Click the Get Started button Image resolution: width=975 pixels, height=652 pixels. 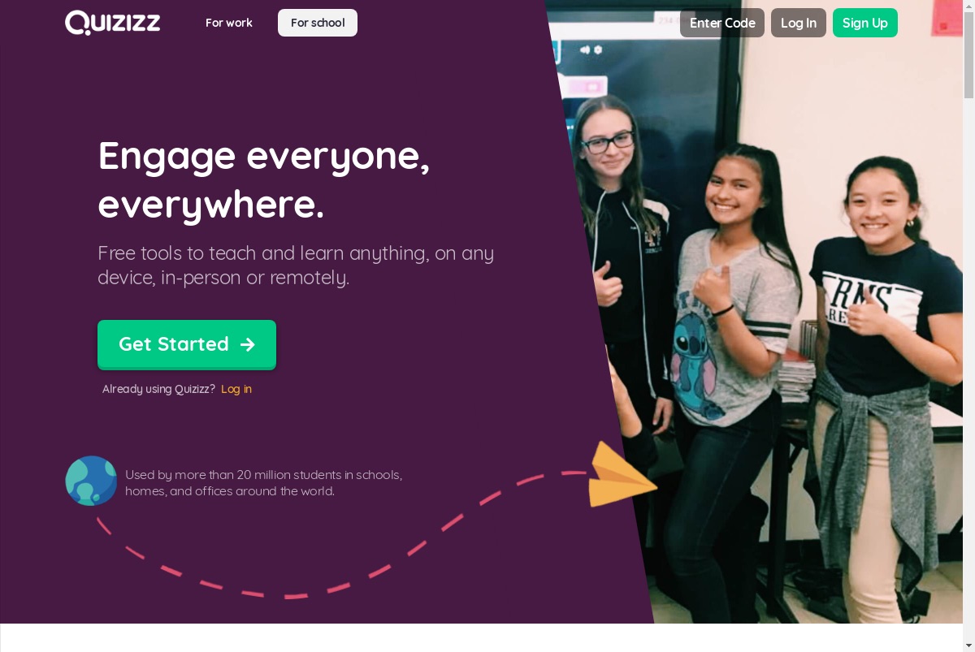[x=187, y=344]
